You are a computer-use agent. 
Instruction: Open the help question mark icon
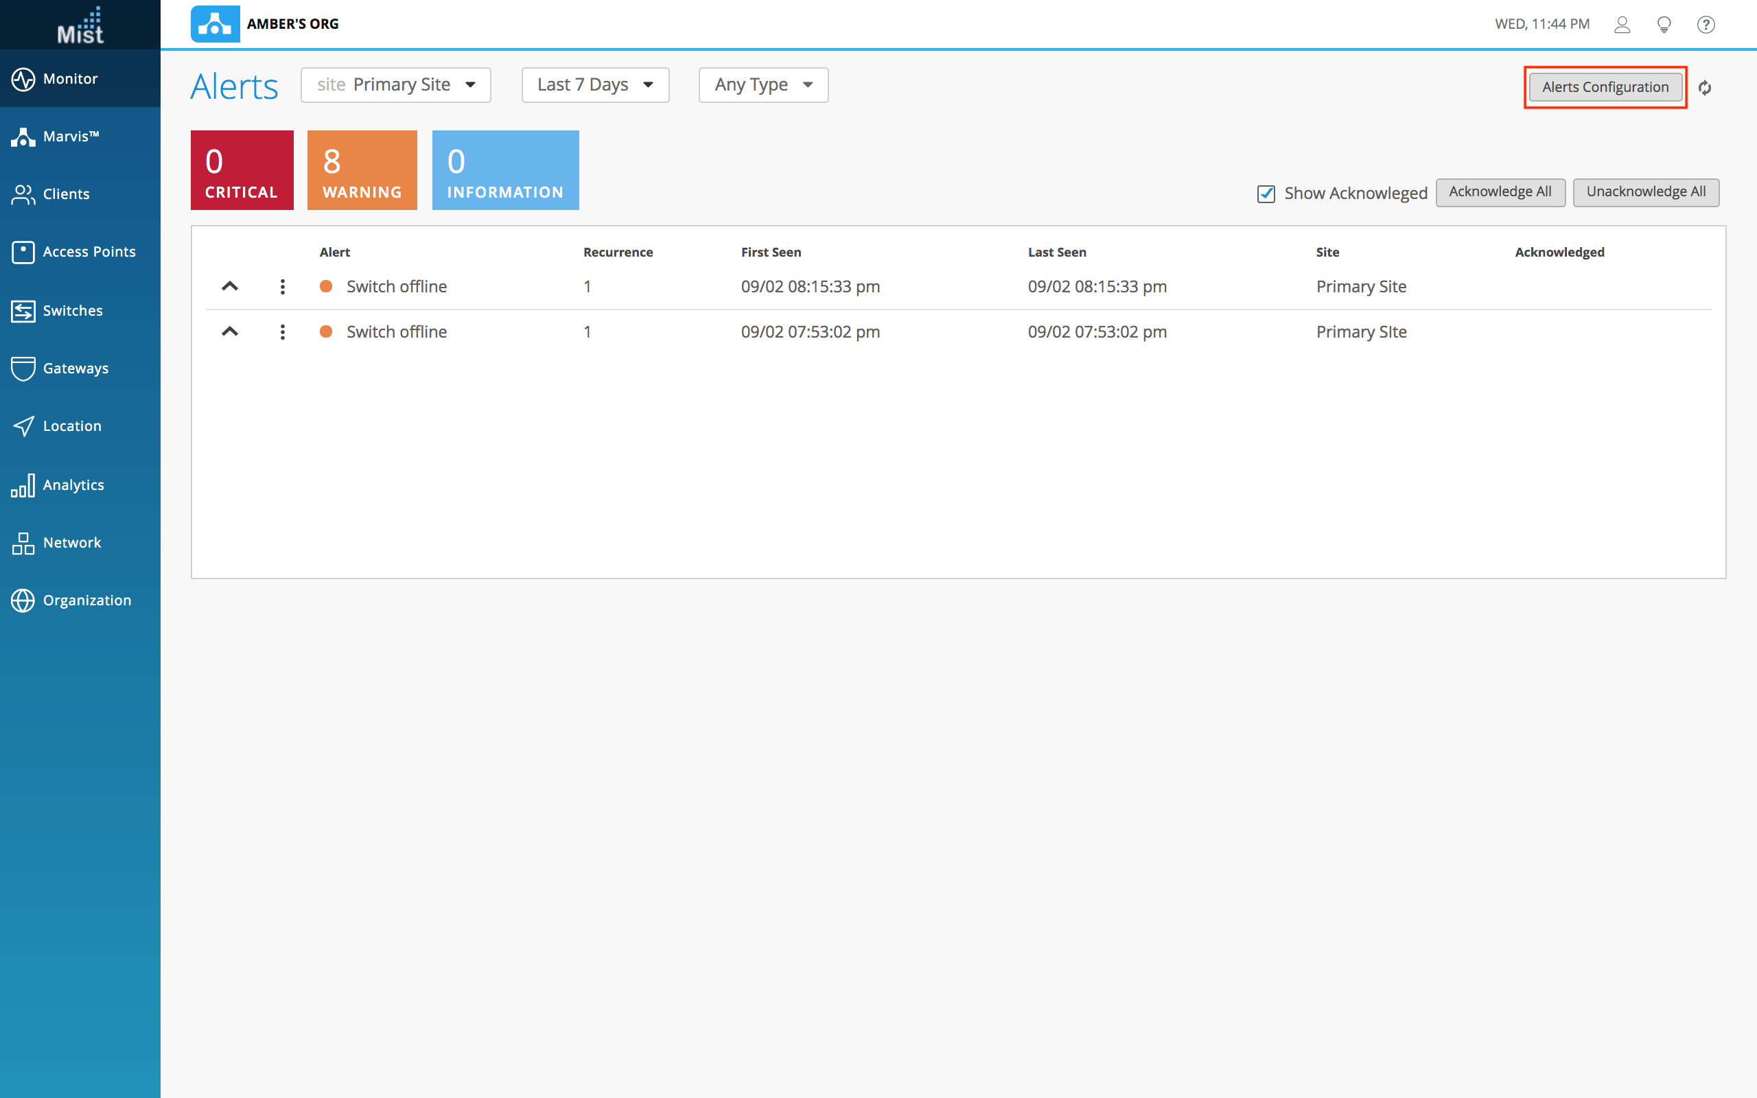[x=1706, y=25]
